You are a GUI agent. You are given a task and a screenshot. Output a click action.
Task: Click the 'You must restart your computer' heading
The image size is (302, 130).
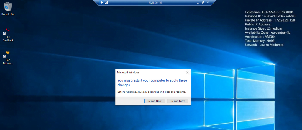152,82
